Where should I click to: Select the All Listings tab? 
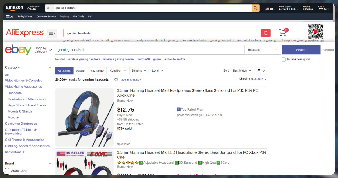64,71
